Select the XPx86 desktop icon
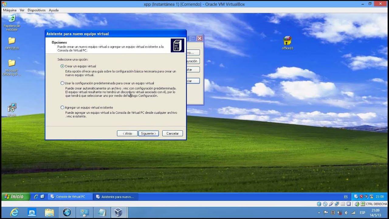The height and width of the screenshot is (219, 389). (12, 110)
